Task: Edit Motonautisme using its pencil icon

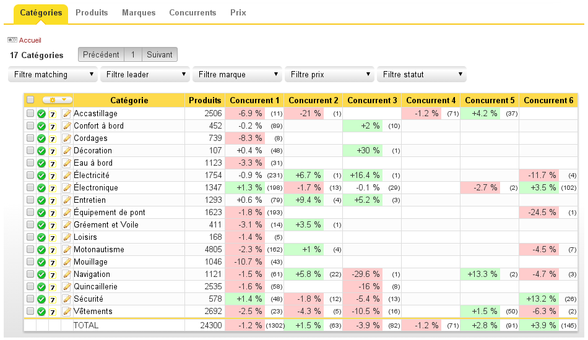Action: [x=67, y=249]
